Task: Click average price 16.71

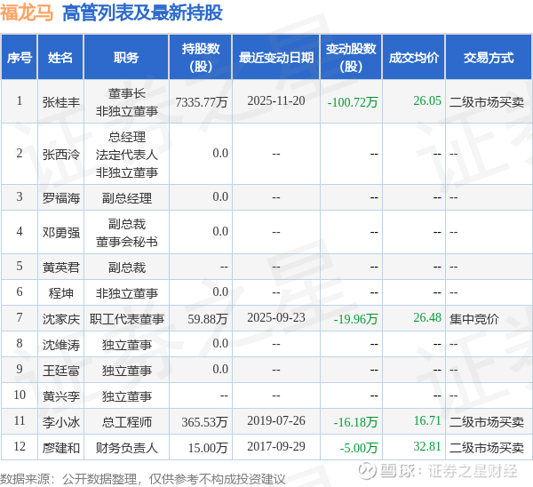Action: pos(427,420)
